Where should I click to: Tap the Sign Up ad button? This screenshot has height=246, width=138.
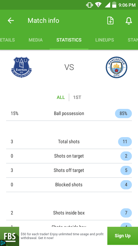click(x=123, y=236)
